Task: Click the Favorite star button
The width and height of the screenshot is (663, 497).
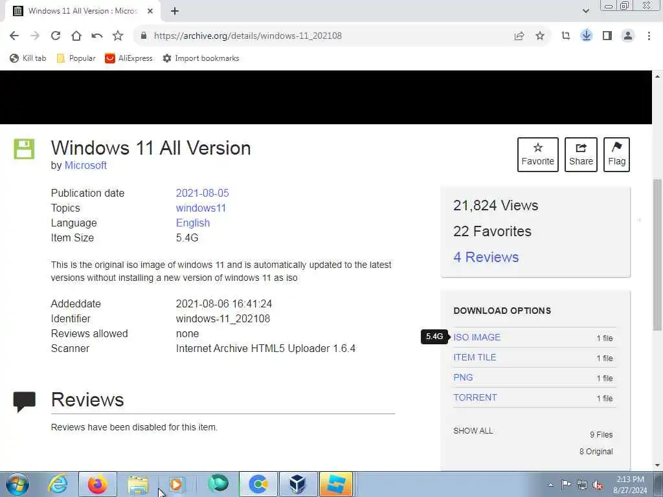Action: pos(538,155)
